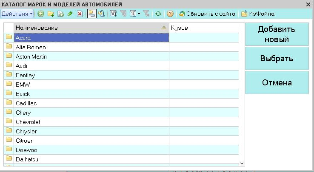Click the folder icon beside Daewoo

point(9,149)
